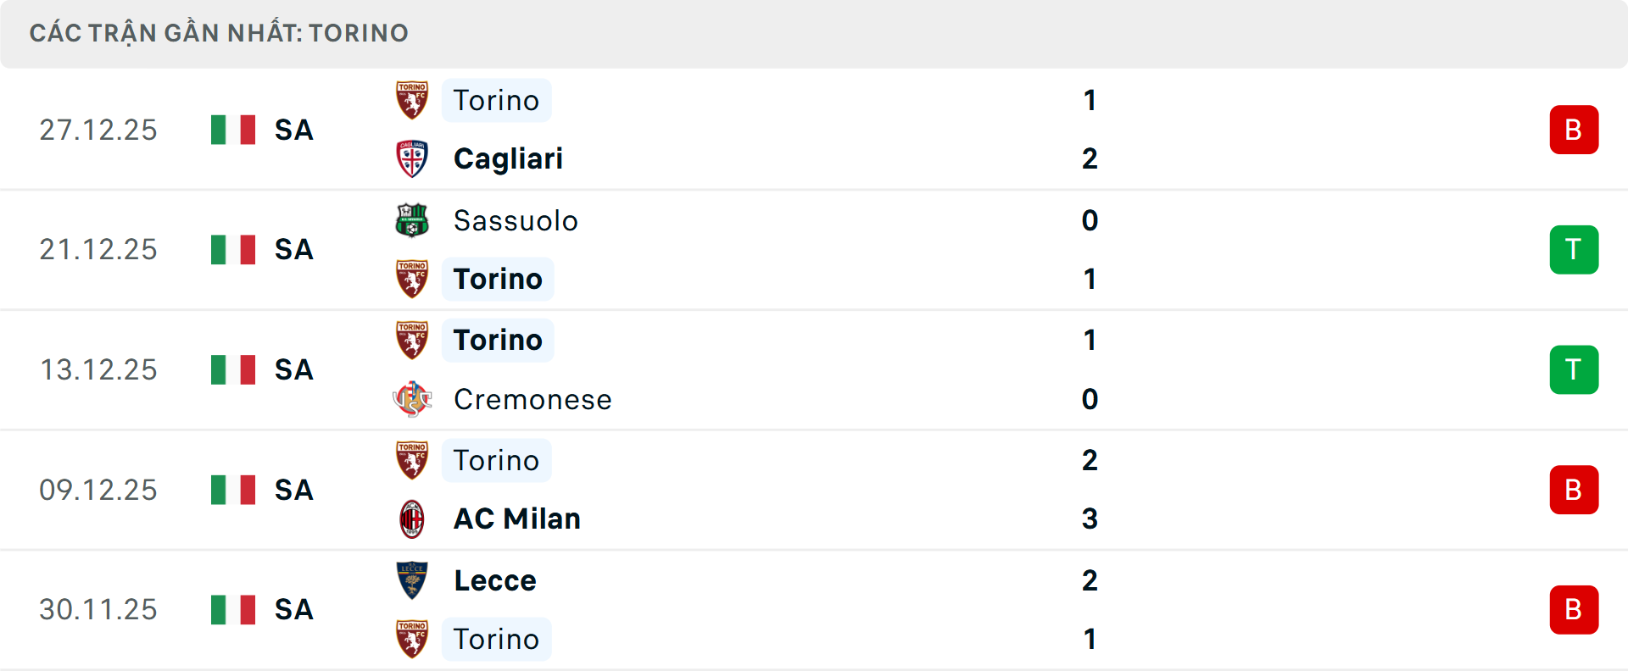Click green T badge for Cremonese match
This screenshot has height=671, width=1628.
1574,369
